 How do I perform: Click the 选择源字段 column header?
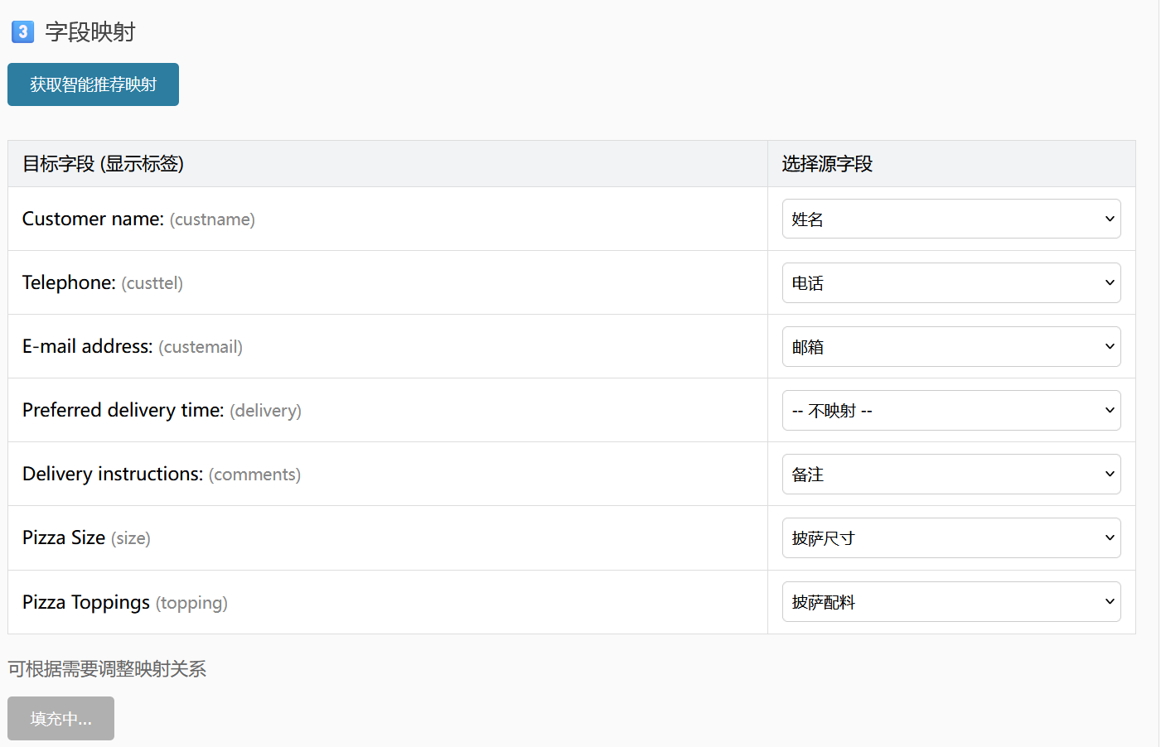(x=827, y=164)
